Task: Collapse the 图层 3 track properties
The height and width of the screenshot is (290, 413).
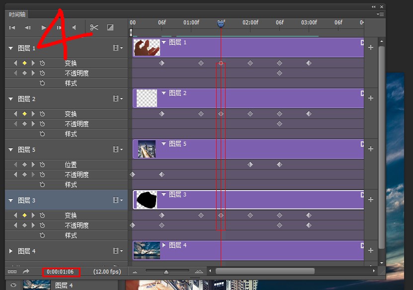Action: pyautogui.click(x=11, y=200)
